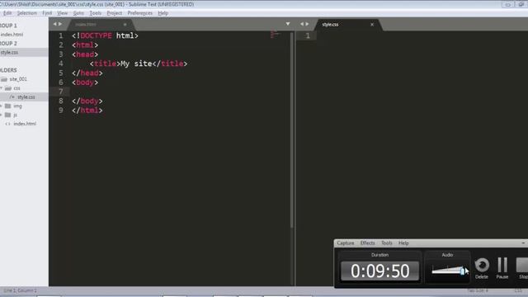Click the minimap in the left editor
The height and width of the screenshot is (297, 528).
coord(275,35)
